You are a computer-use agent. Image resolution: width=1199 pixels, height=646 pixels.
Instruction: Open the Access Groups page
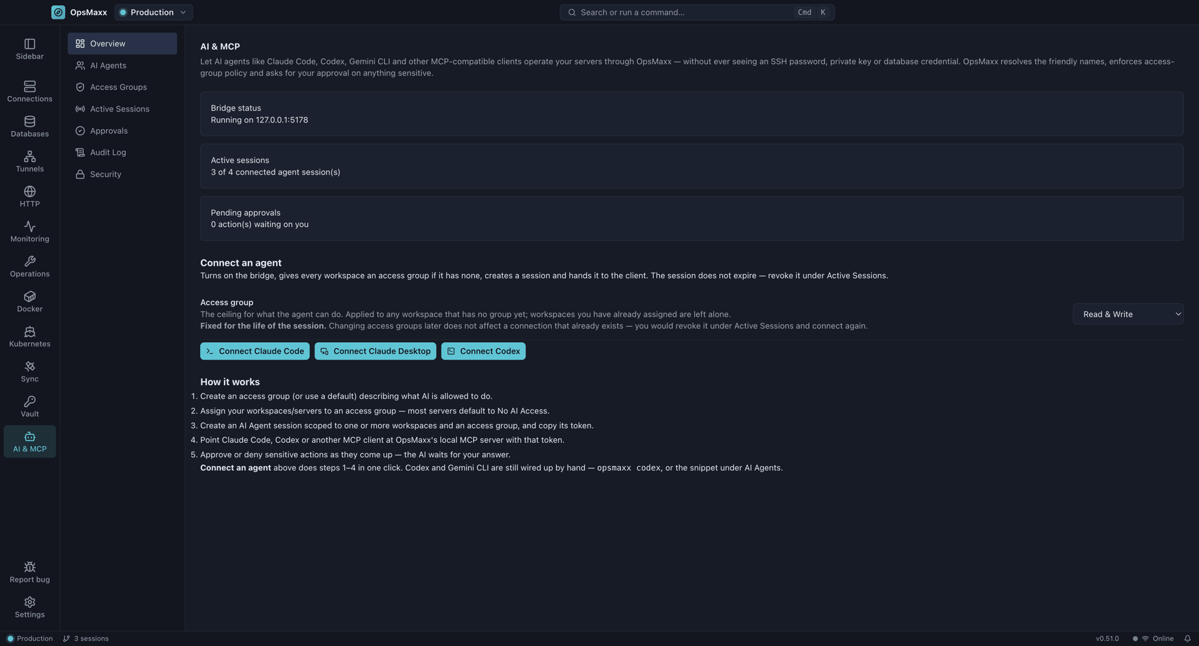(x=122, y=88)
